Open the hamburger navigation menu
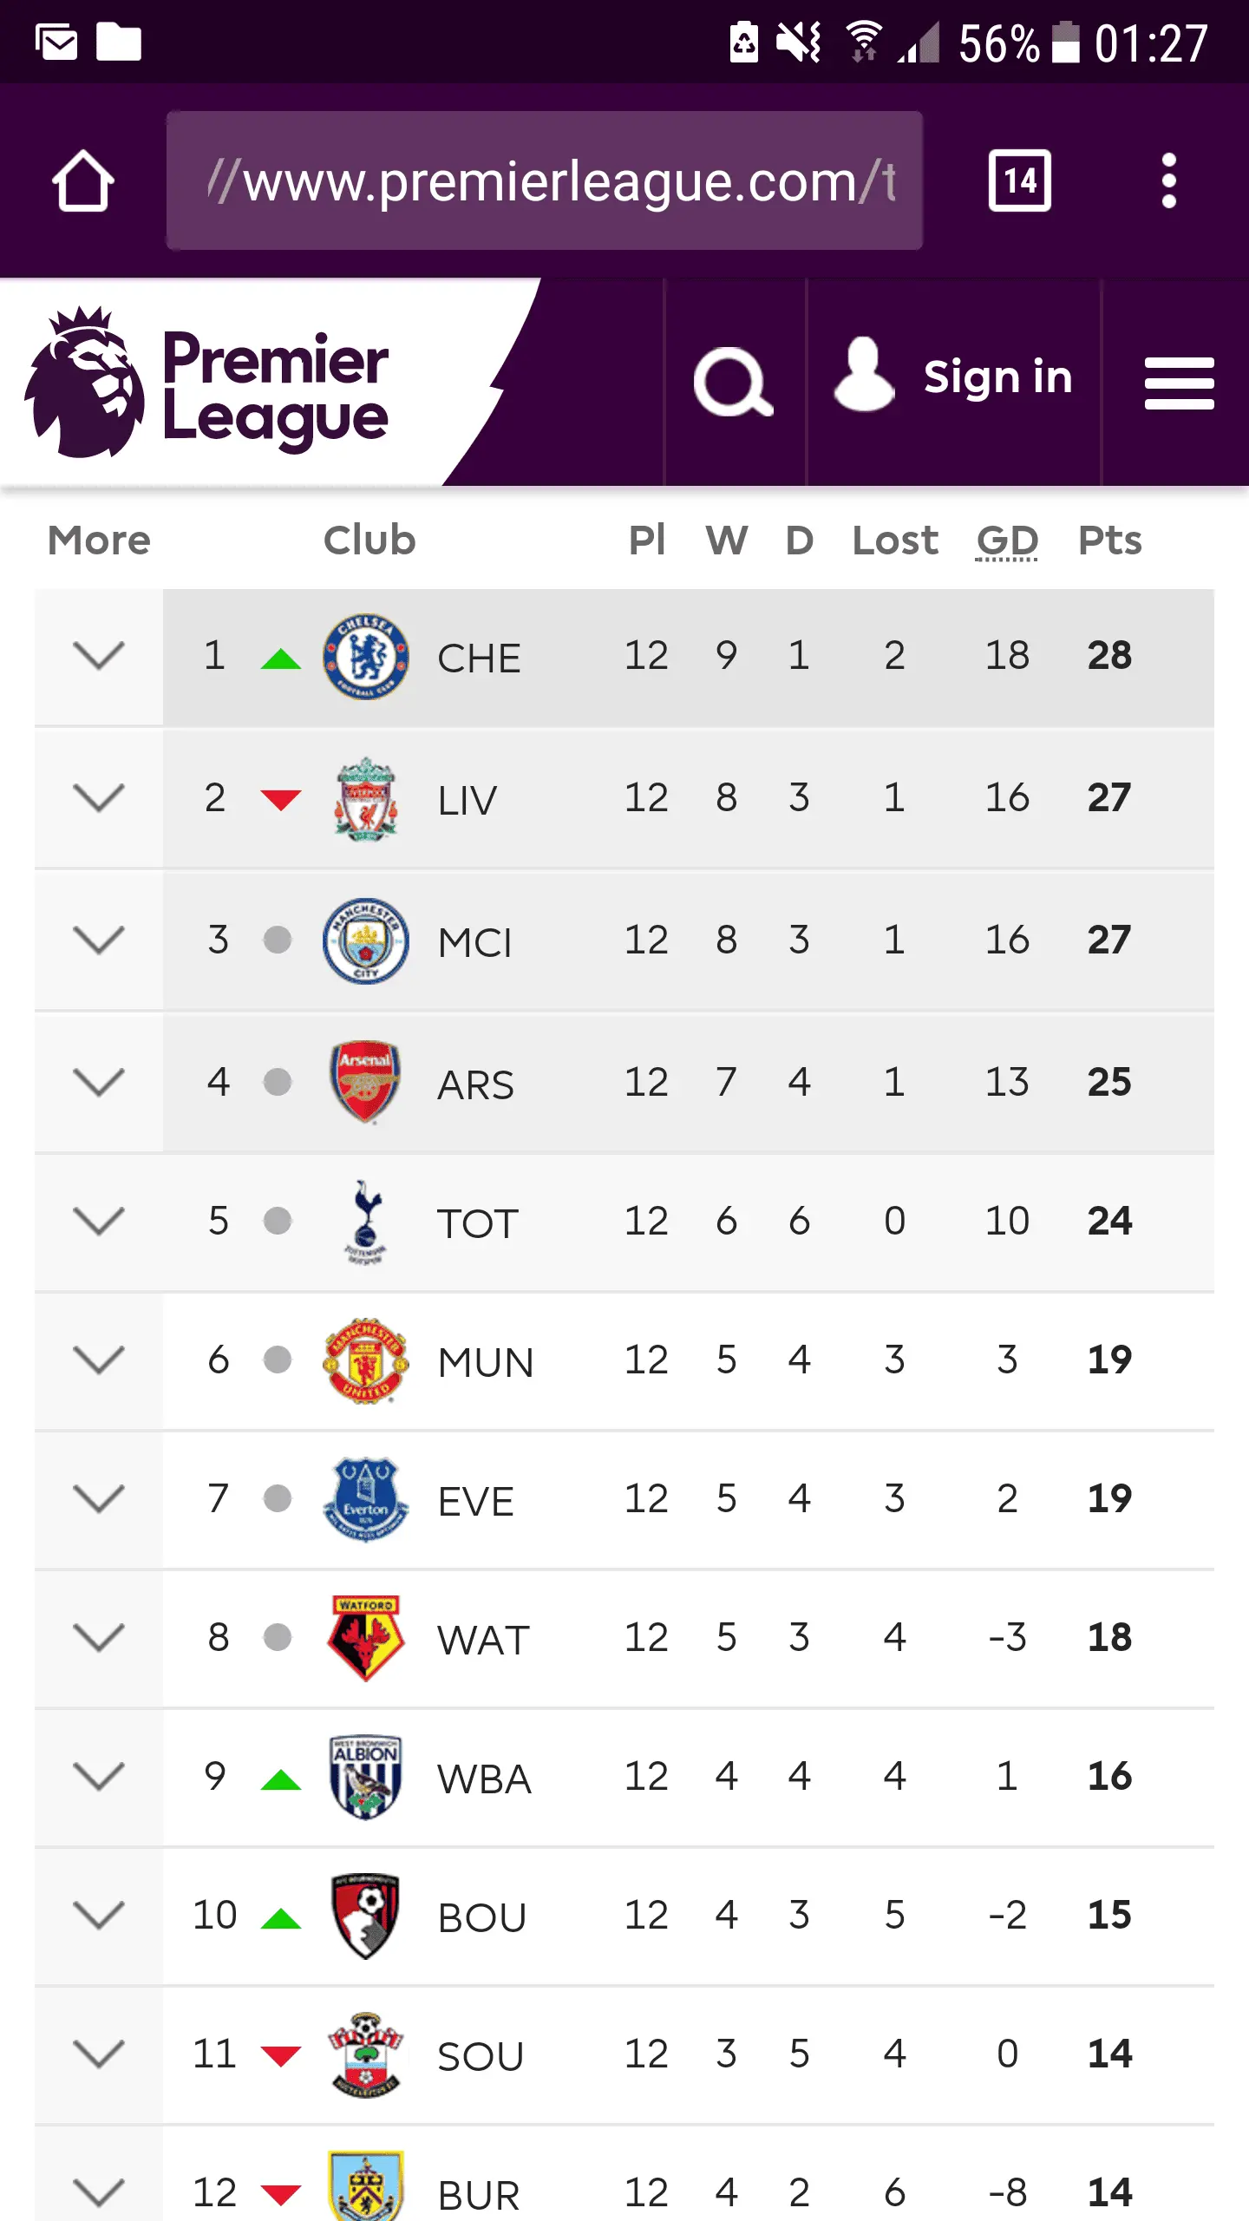Image resolution: width=1249 pixels, height=2221 pixels. [x=1178, y=382]
